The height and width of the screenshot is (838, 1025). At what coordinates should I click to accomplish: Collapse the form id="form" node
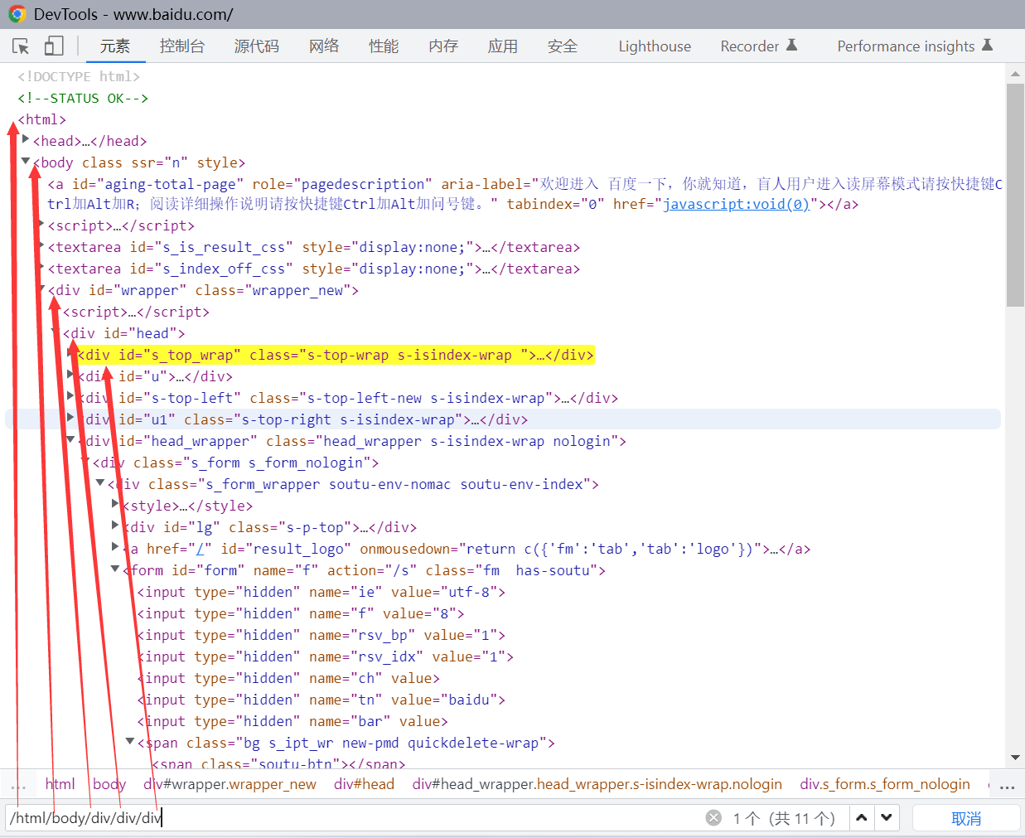115,569
